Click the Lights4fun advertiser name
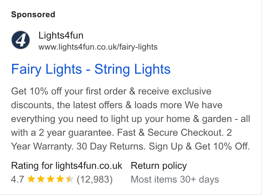This screenshot has width=262, height=195. (x=61, y=35)
